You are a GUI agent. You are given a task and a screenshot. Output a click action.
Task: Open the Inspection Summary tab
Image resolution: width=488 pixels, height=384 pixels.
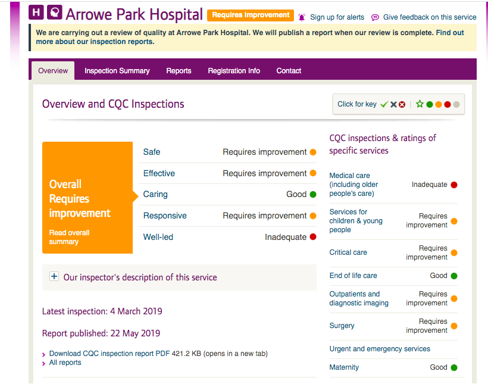[117, 71]
